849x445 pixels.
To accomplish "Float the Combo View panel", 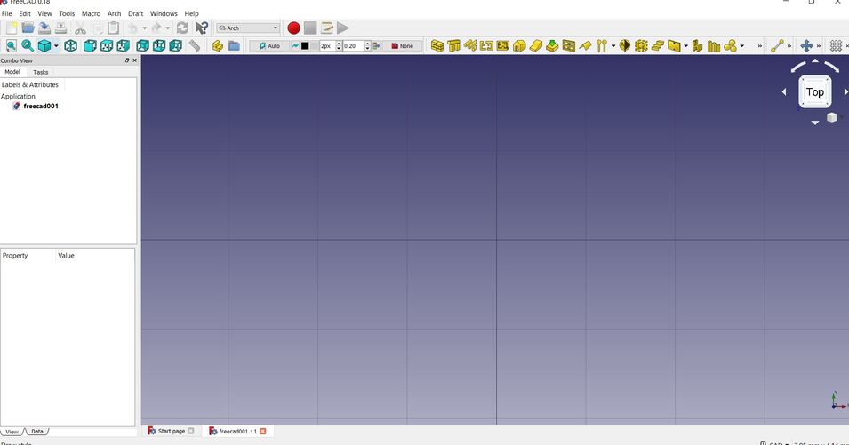I will click(x=127, y=60).
